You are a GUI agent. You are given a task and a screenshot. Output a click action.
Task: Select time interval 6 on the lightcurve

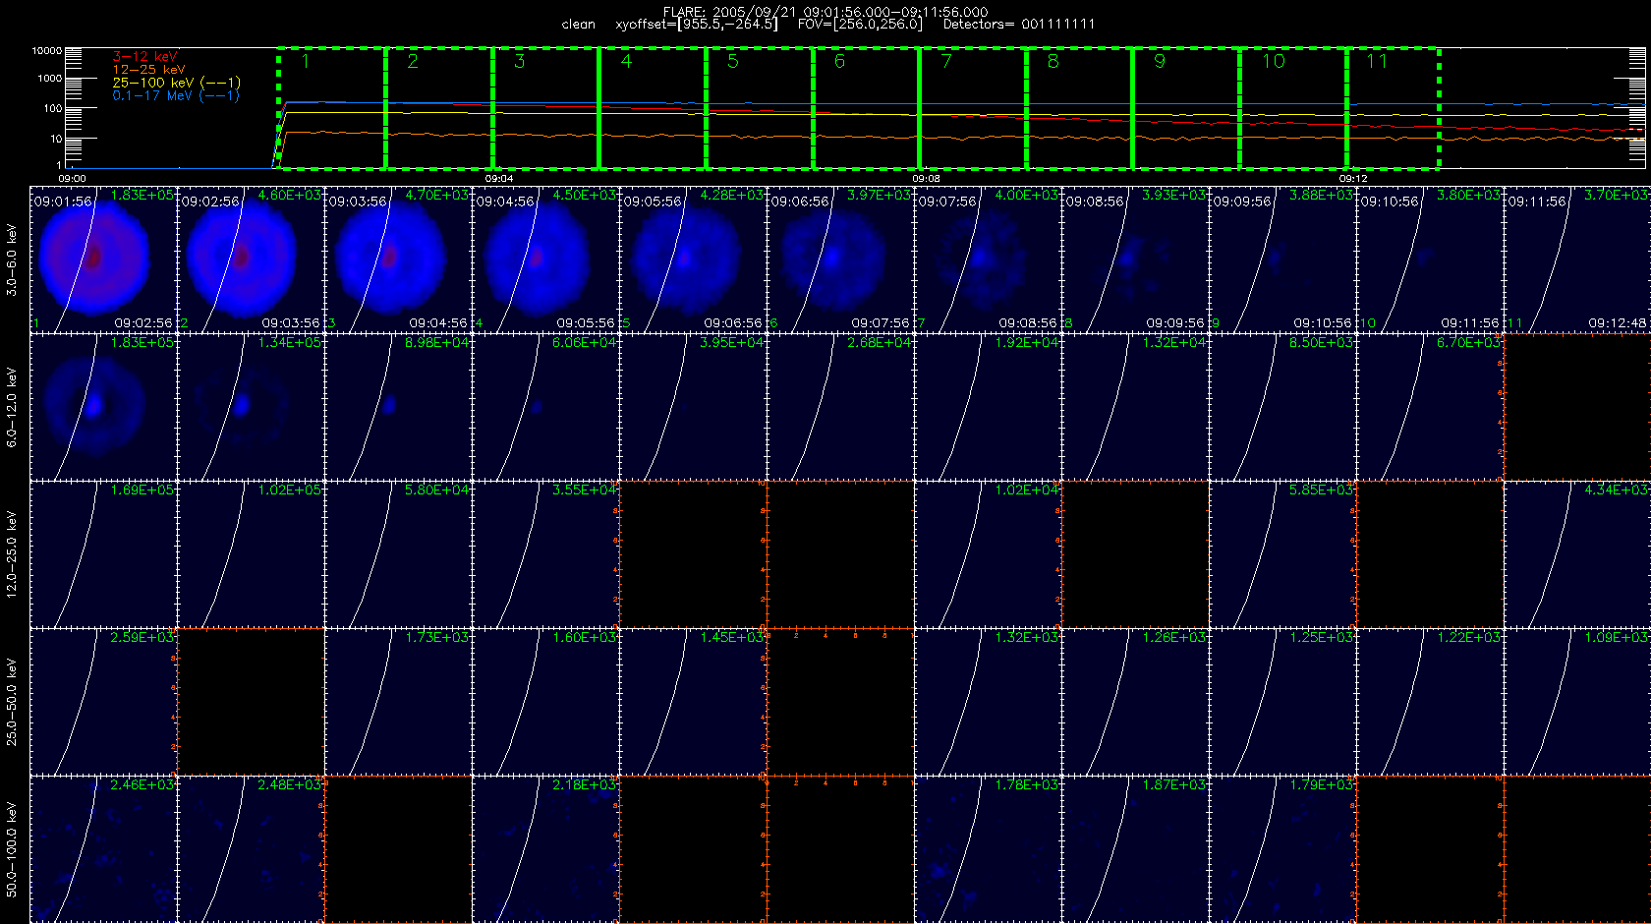[866, 108]
